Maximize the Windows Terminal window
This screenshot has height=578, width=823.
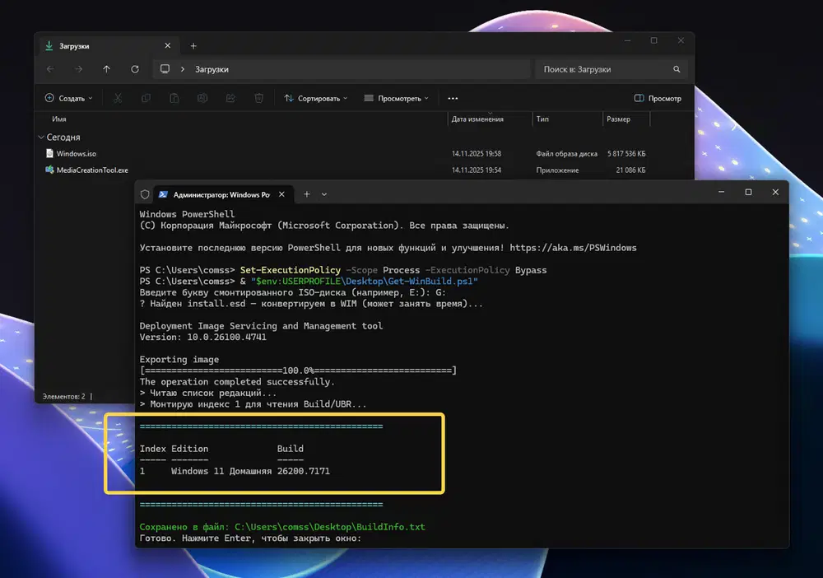coord(748,192)
